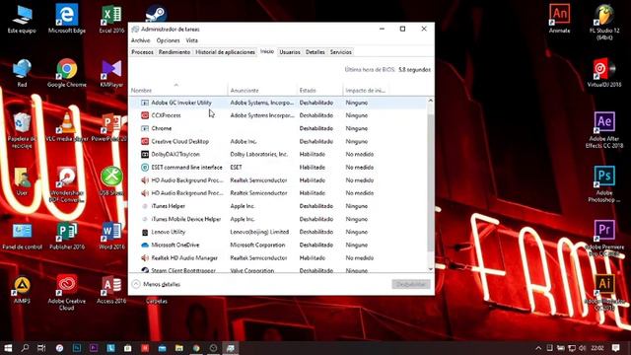
Task: Open File Explorer from the taskbar
Action: (179, 348)
